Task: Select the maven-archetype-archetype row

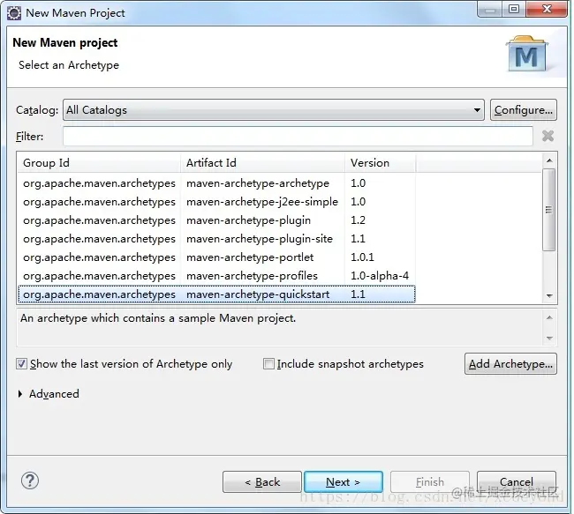Action: [x=216, y=183]
